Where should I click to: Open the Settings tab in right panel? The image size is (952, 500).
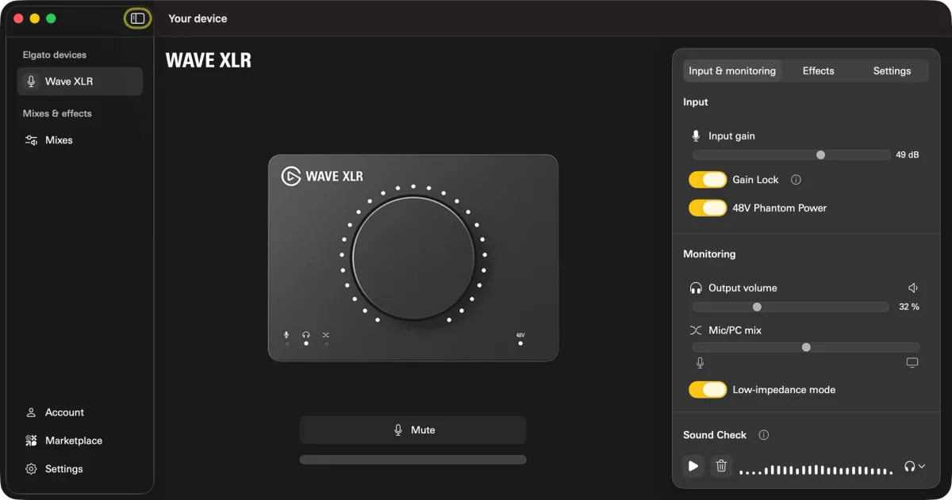892,71
